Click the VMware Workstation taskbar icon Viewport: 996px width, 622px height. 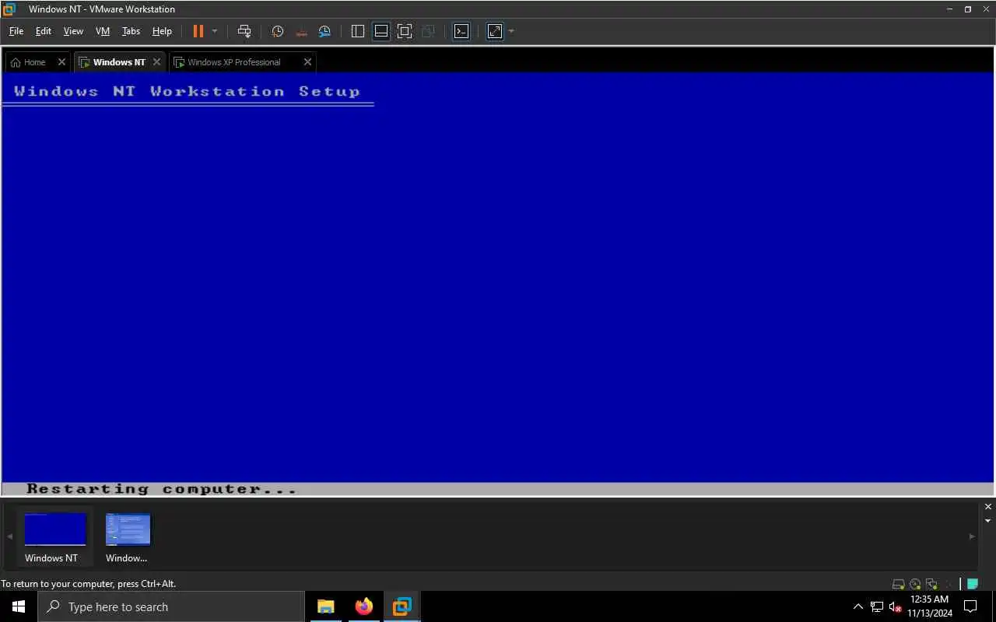[402, 606]
